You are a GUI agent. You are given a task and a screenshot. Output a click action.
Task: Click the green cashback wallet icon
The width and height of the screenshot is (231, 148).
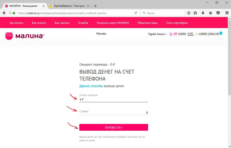tap(197, 34)
